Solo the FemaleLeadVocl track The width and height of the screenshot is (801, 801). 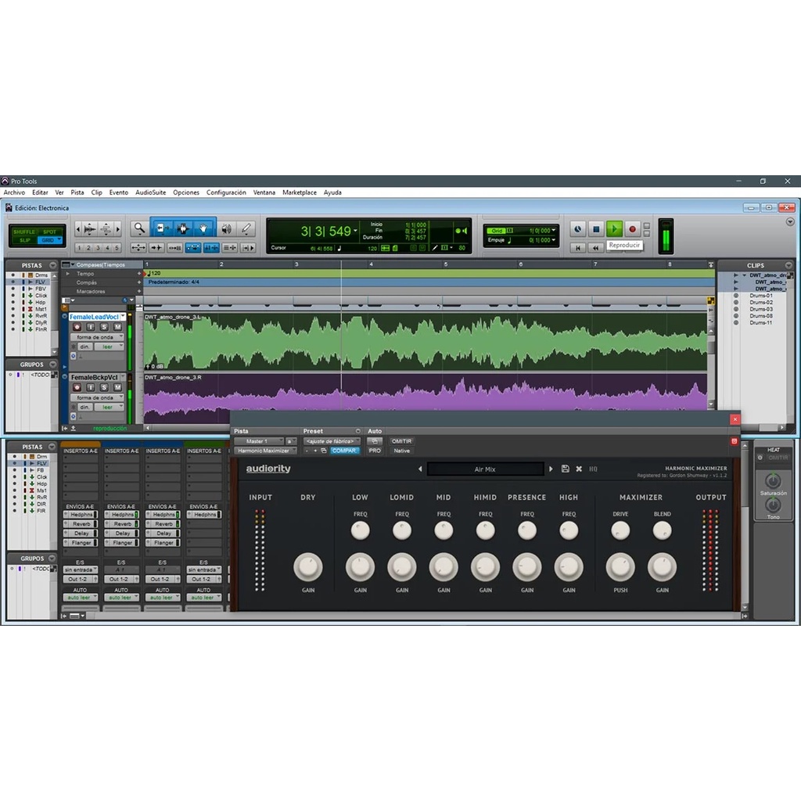coord(104,327)
